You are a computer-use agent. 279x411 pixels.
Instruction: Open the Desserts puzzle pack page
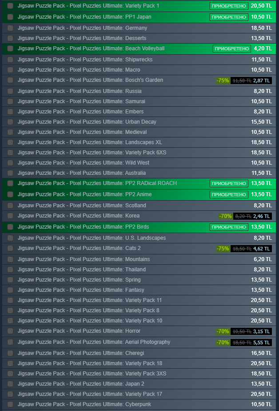click(x=82, y=38)
